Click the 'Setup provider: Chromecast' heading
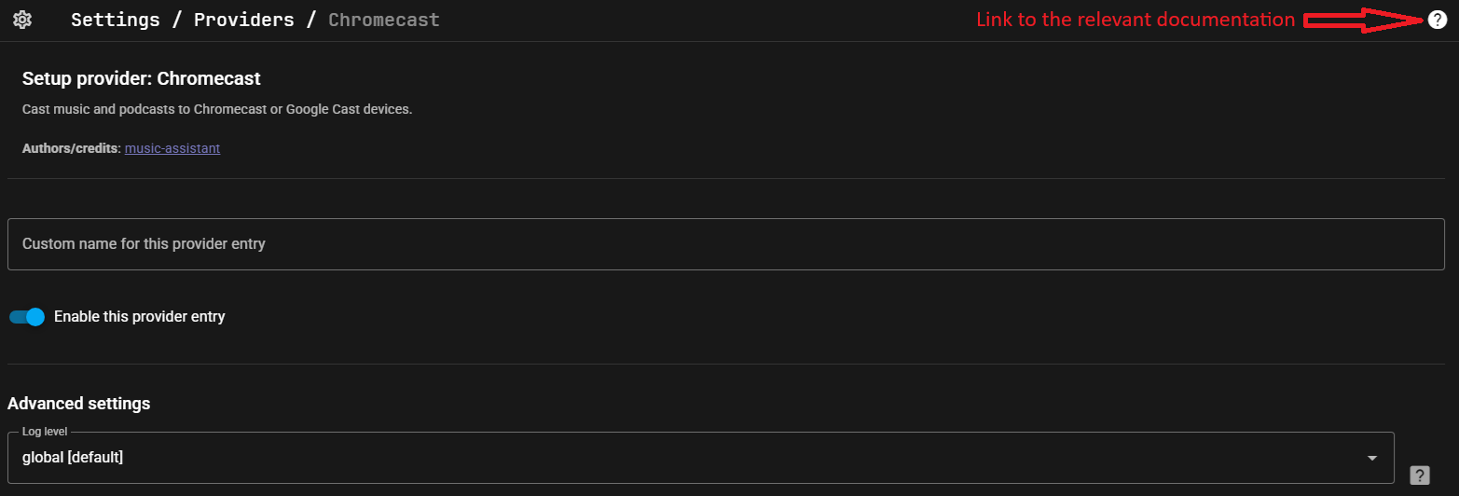Viewport: 1459px width, 496px height. tap(142, 78)
